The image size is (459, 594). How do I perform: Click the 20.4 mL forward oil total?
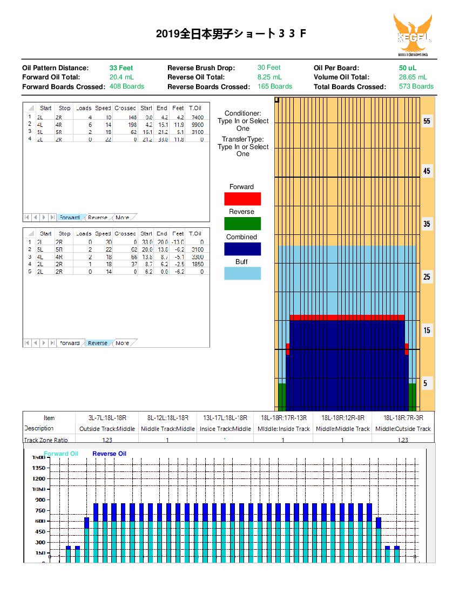coord(122,77)
